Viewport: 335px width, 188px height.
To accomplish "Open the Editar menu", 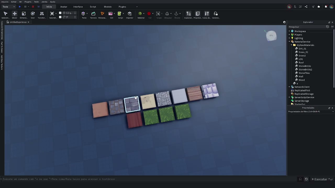I will (14, 2).
